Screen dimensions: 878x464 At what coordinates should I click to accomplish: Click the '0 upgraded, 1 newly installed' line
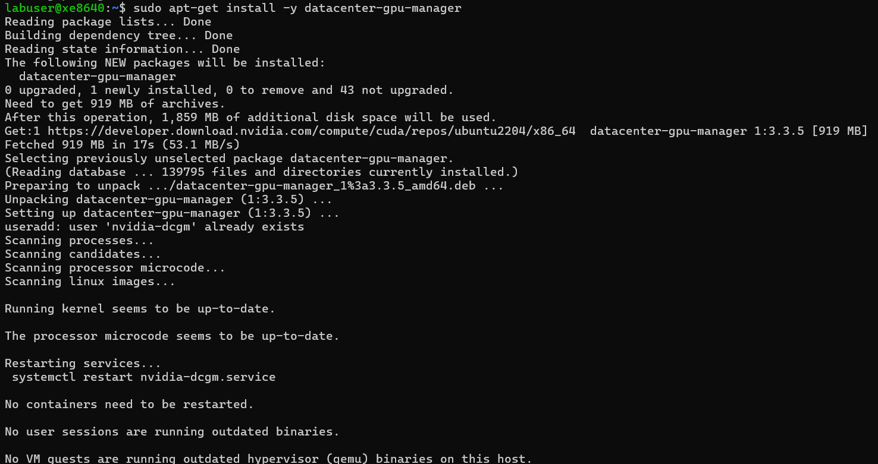(x=229, y=90)
